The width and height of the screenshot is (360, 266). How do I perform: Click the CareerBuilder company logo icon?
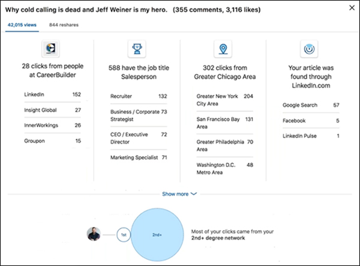point(51,49)
